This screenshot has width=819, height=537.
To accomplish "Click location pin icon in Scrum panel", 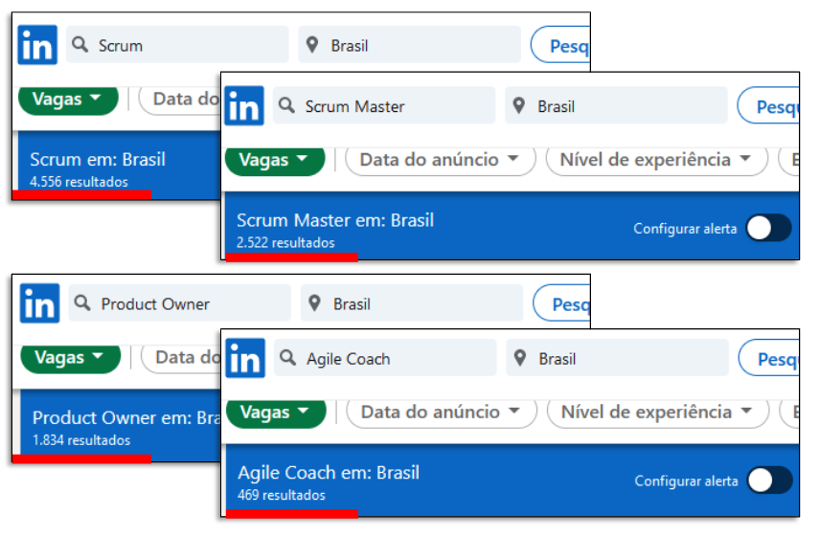I will (x=312, y=45).
